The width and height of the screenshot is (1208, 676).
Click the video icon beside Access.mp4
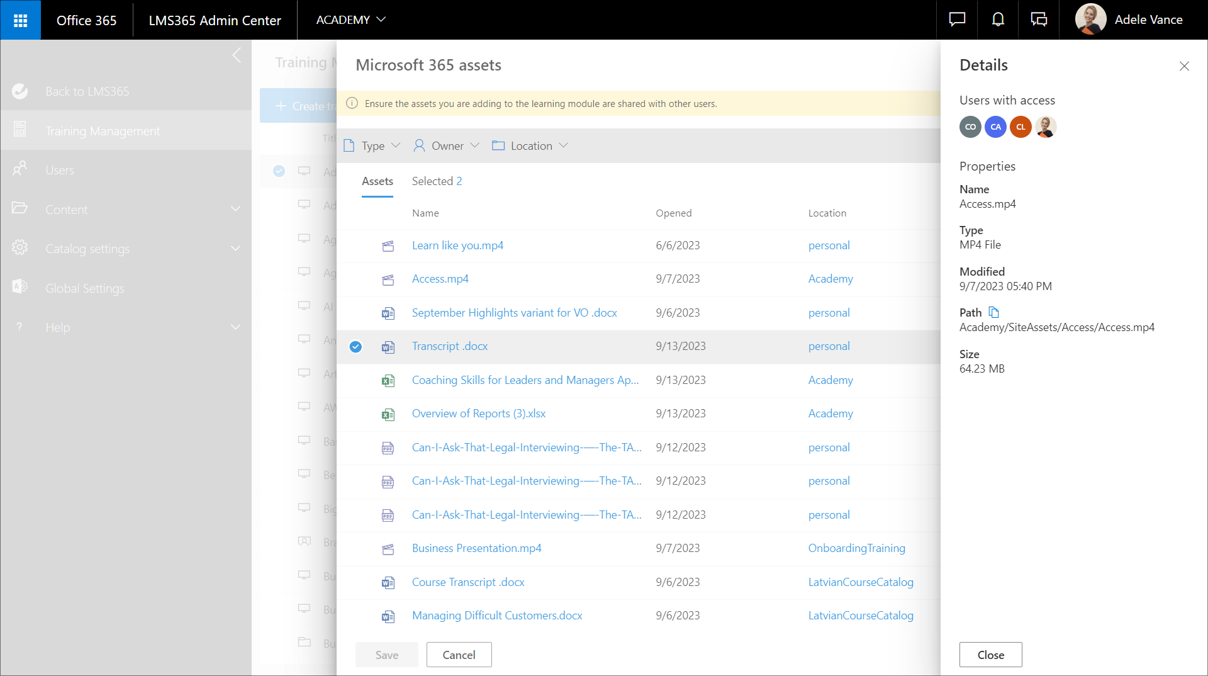tap(388, 279)
